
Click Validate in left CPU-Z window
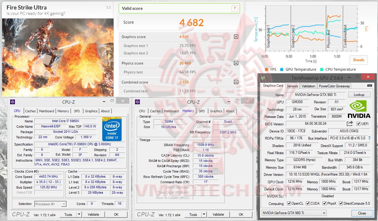pos(93,214)
